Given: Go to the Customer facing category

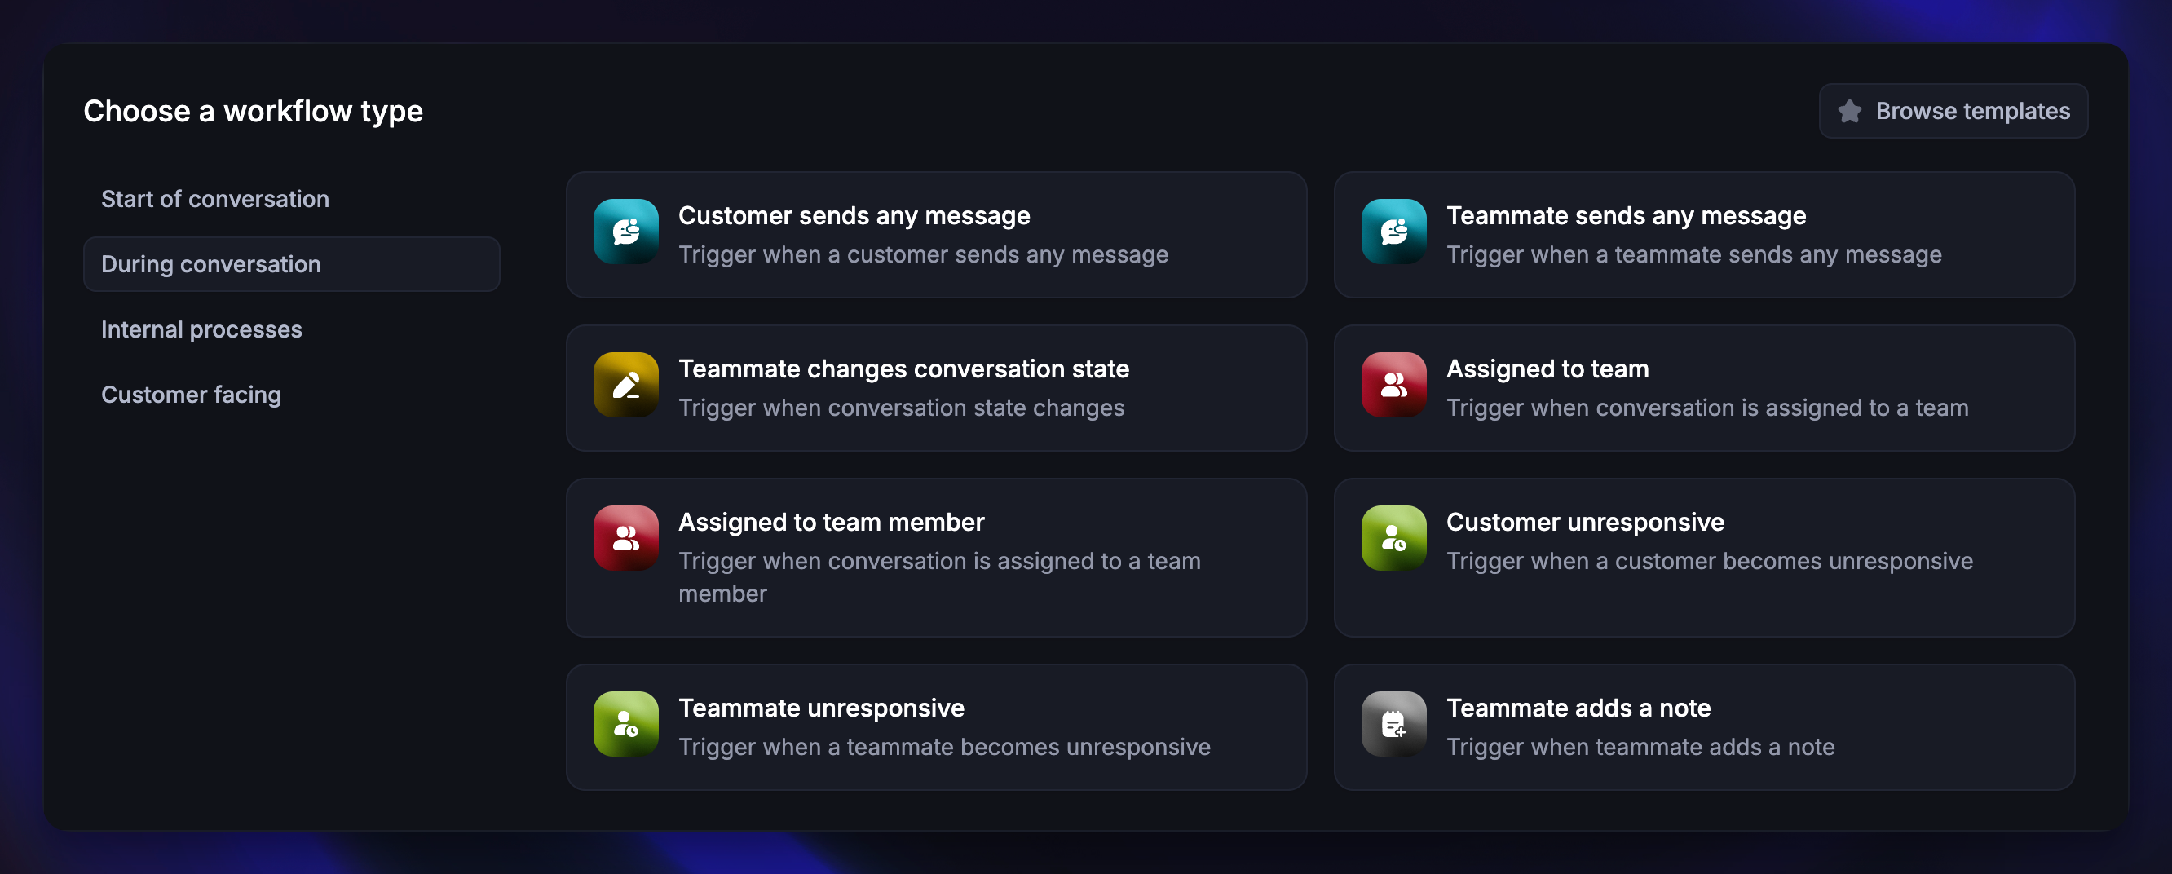Looking at the screenshot, I should pos(192,395).
